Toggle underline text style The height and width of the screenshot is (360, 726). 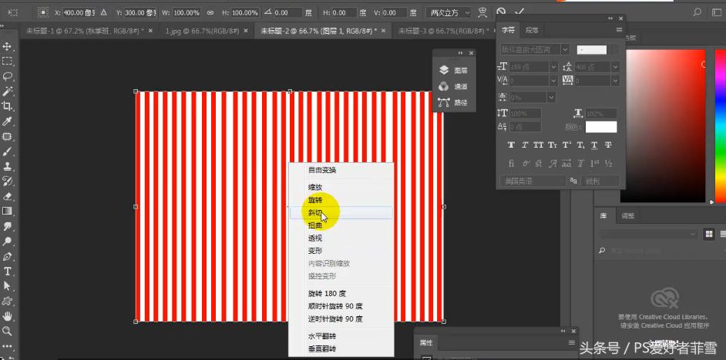(x=594, y=145)
